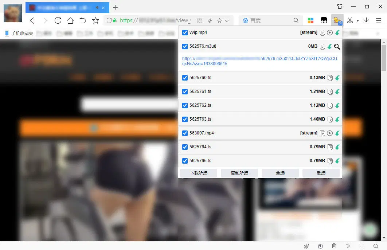Open the hamburger main menu
387x250 pixels.
[378, 21]
